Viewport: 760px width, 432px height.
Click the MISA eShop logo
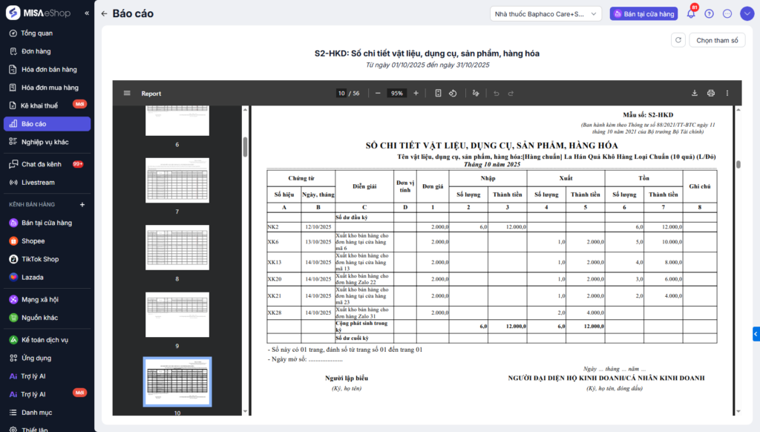39,13
